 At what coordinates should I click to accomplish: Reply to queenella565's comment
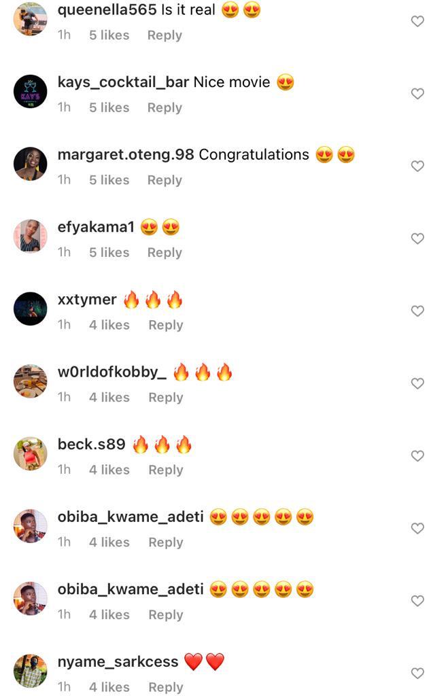tap(165, 35)
